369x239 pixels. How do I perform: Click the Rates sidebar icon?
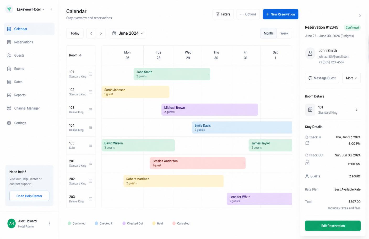coord(9,82)
